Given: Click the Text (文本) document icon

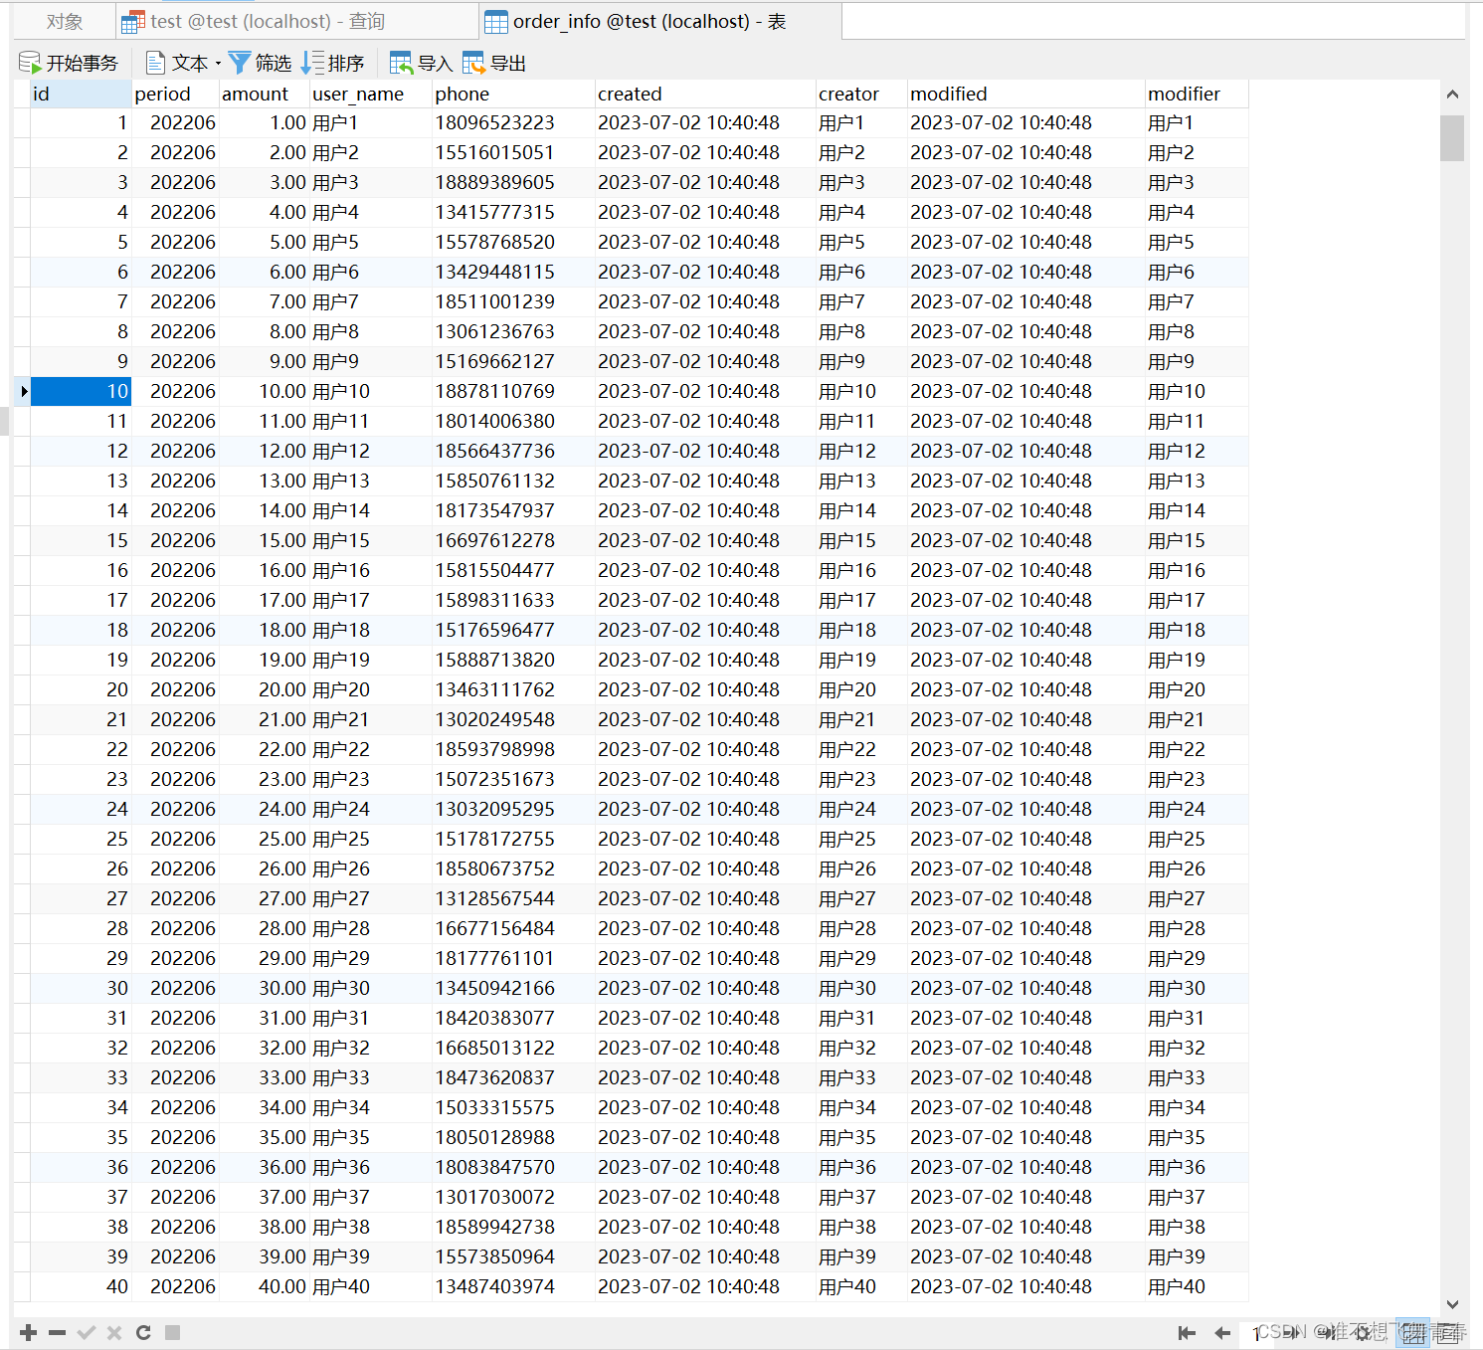Looking at the screenshot, I should tap(155, 64).
